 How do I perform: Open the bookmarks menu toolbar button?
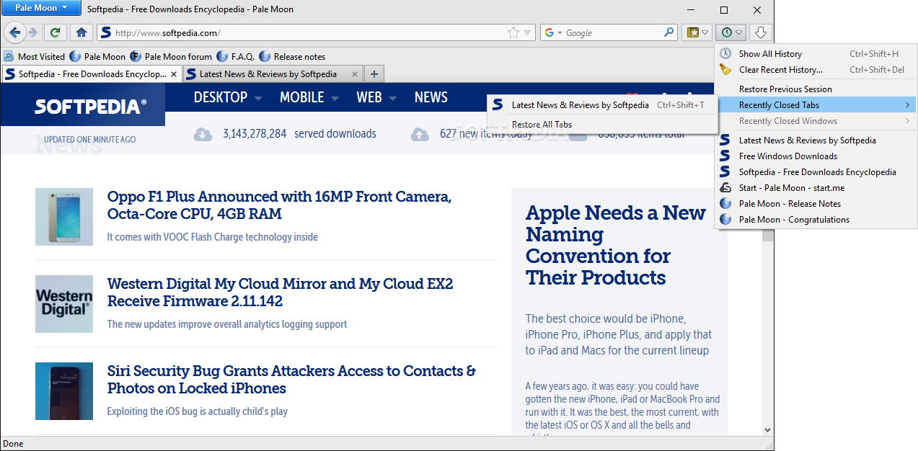click(697, 32)
